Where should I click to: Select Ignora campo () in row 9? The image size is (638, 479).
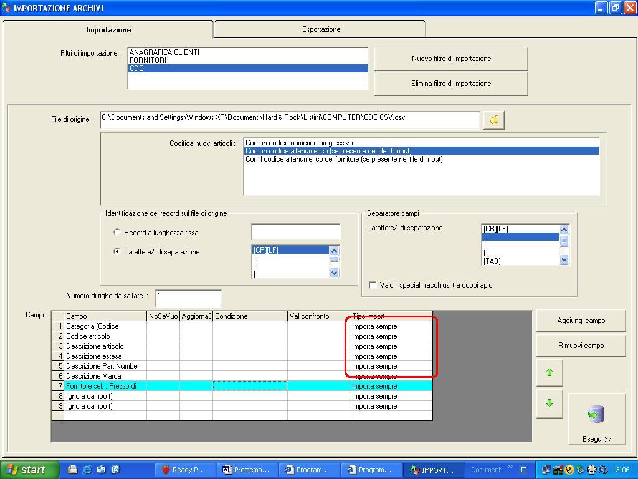pyautogui.click(x=105, y=406)
